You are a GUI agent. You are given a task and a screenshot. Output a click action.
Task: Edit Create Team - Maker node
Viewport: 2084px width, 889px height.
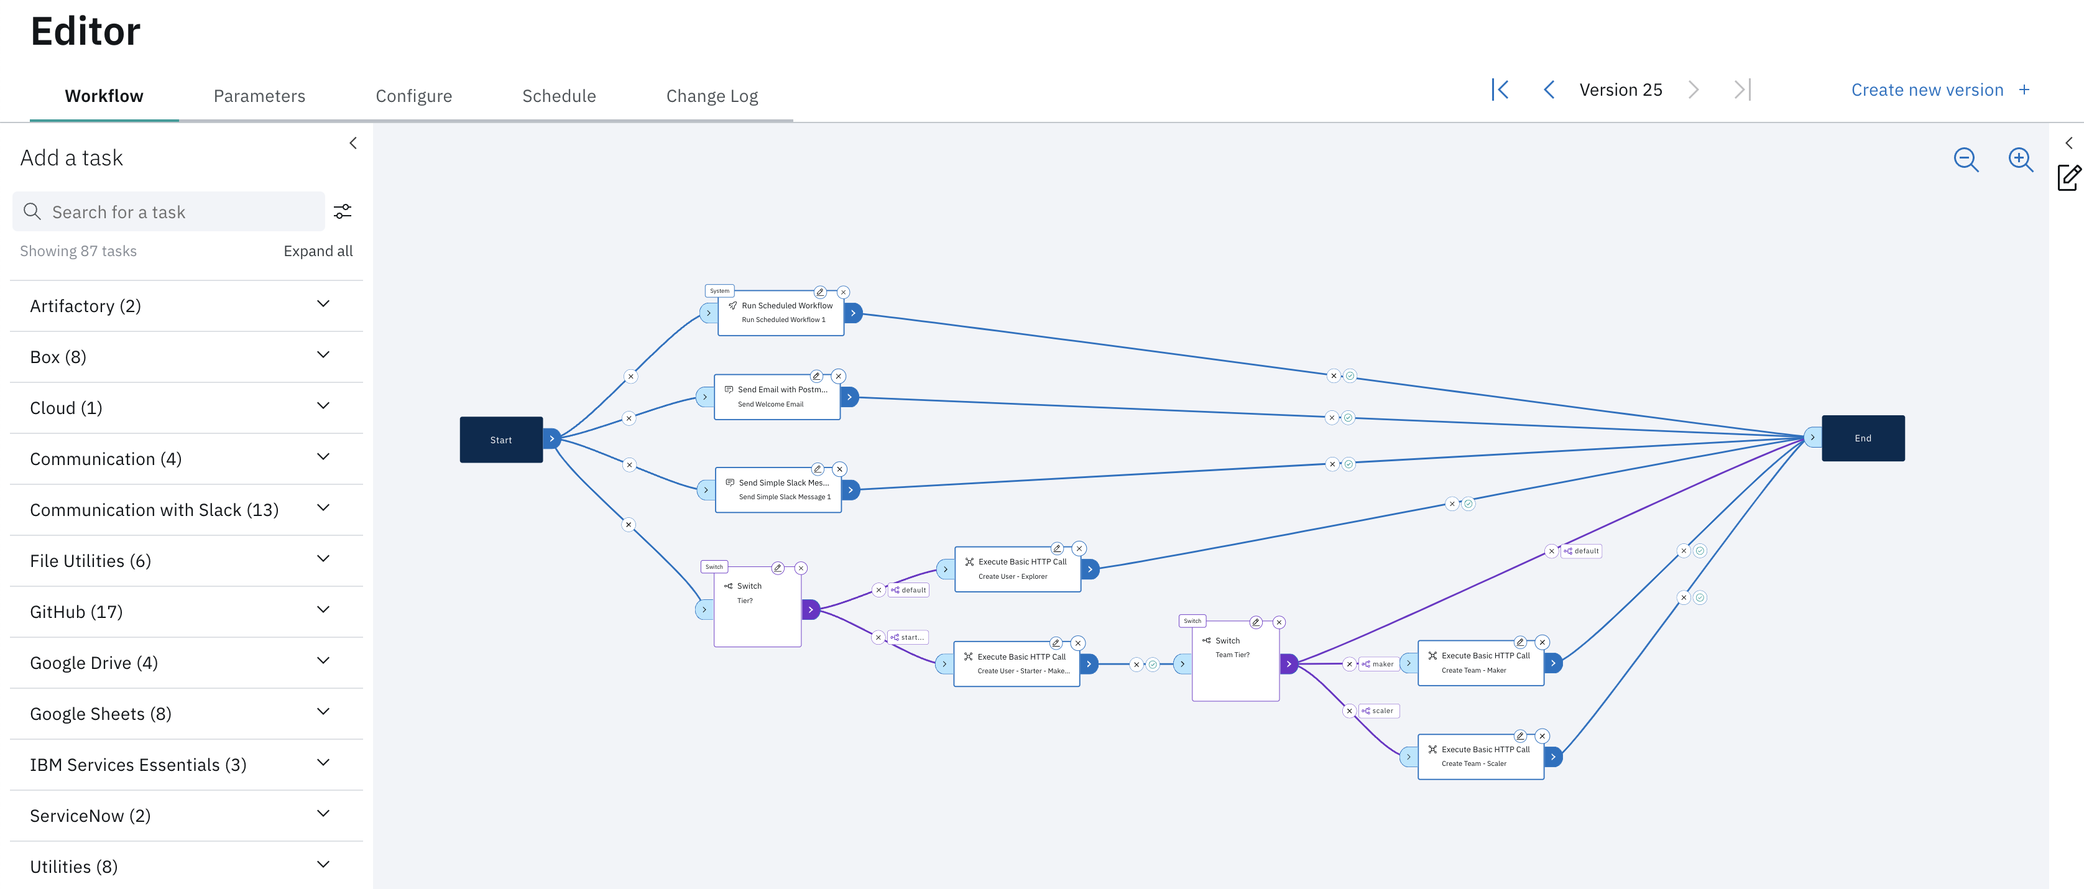pos(1520,642)
